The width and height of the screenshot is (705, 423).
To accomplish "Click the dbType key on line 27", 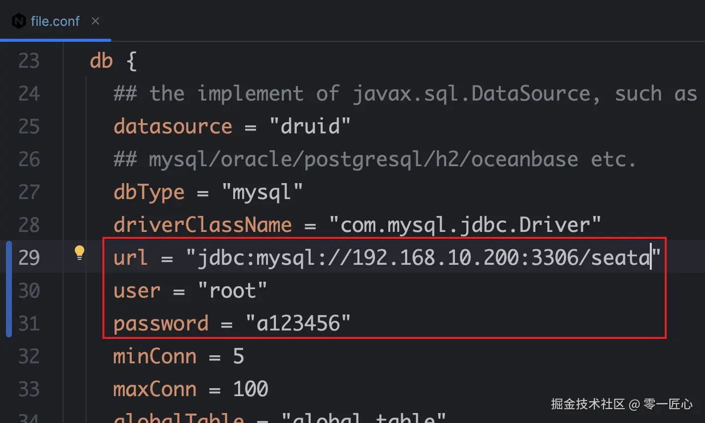I will (149, 193).
